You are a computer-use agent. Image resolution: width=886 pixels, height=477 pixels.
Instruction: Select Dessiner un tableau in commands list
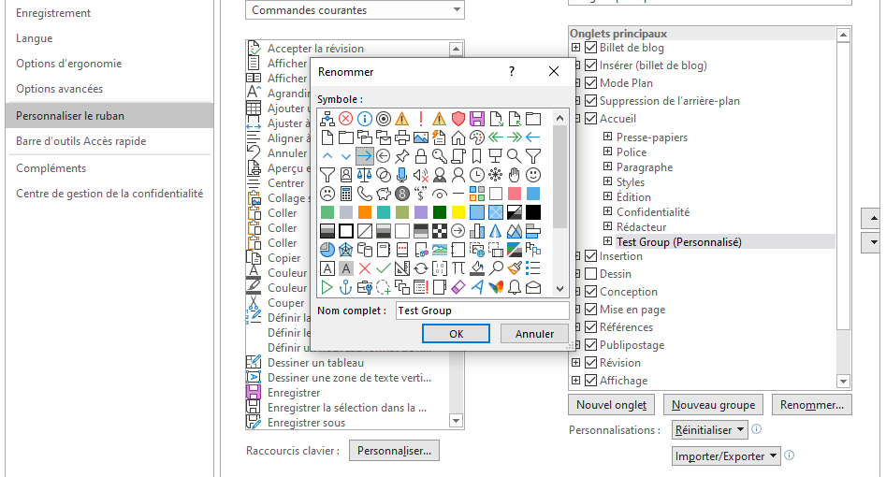[x=315, y=363]
